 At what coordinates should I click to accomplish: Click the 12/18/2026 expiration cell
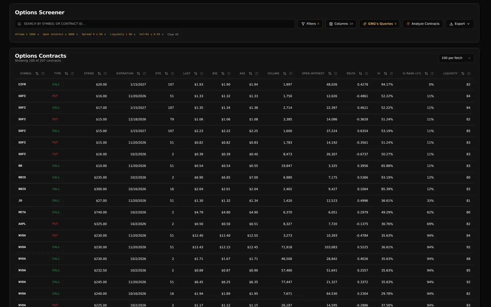click(x=137, y=119)
